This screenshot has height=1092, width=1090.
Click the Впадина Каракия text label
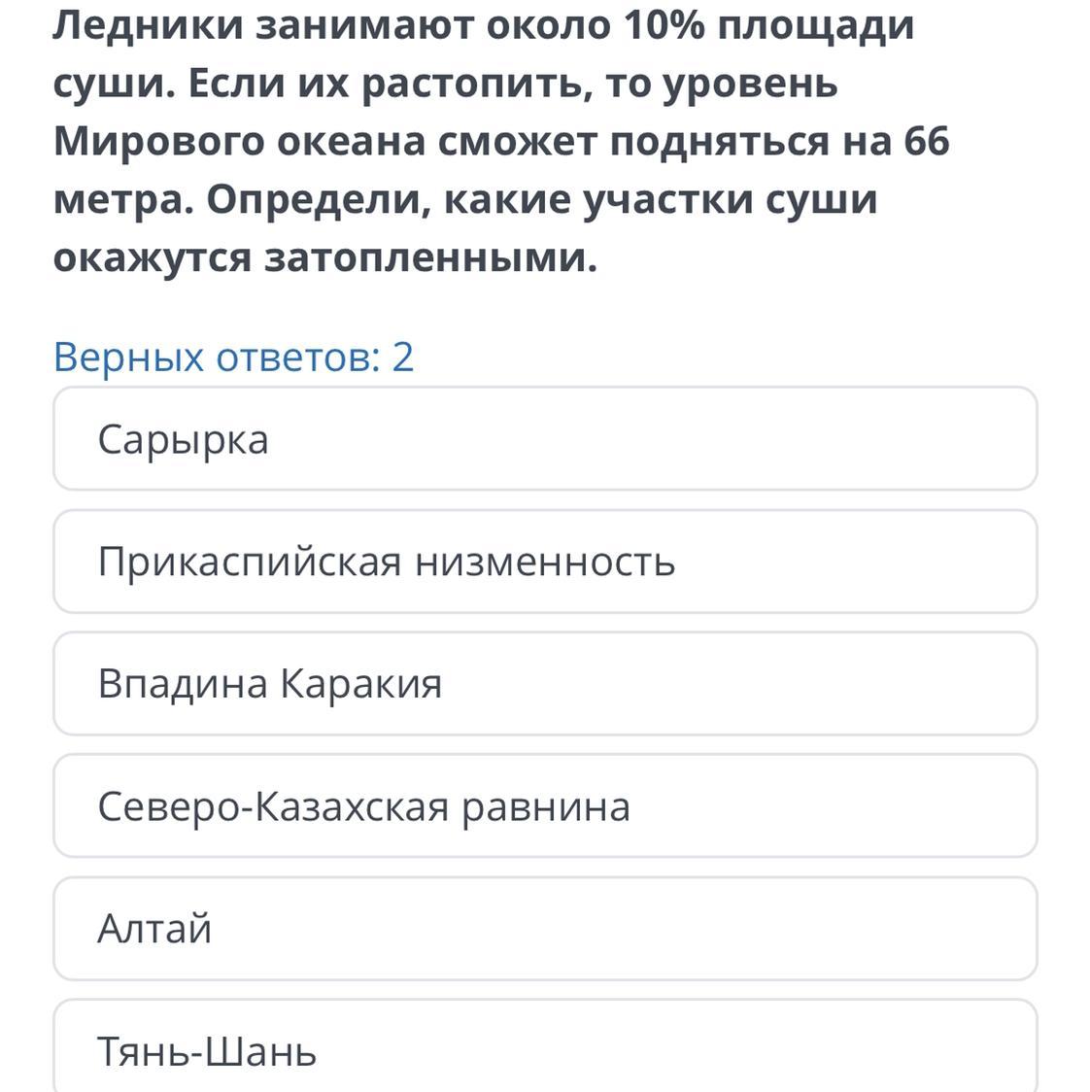click(x=269, y=684)
